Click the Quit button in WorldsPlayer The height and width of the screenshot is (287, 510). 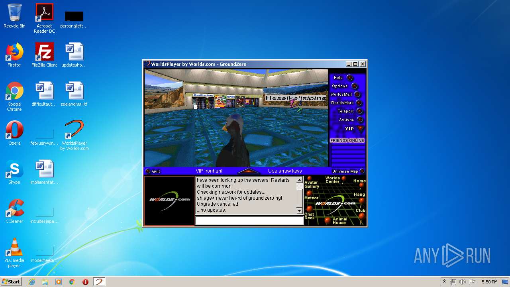click(x=153, y=171)
